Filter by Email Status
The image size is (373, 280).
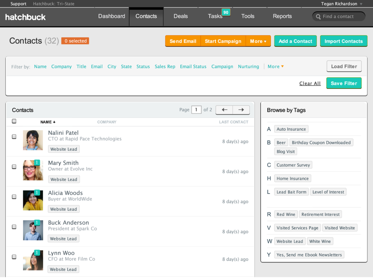[193, 67]
